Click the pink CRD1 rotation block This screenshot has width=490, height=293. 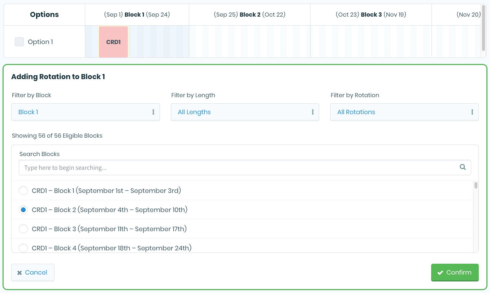pos(113,42)
